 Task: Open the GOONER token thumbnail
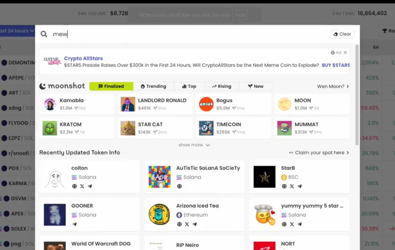[55, 215]
